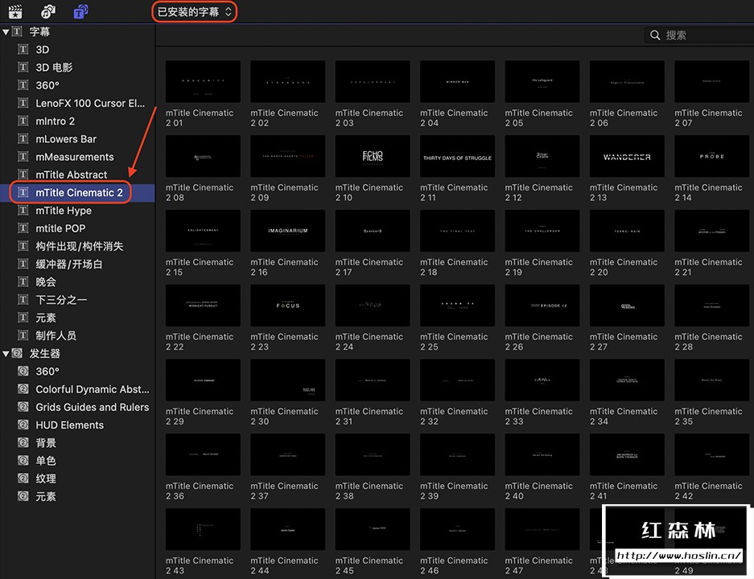
Task: Select Colorful Dynamic Abst... generator category
Action: [93, 389]
